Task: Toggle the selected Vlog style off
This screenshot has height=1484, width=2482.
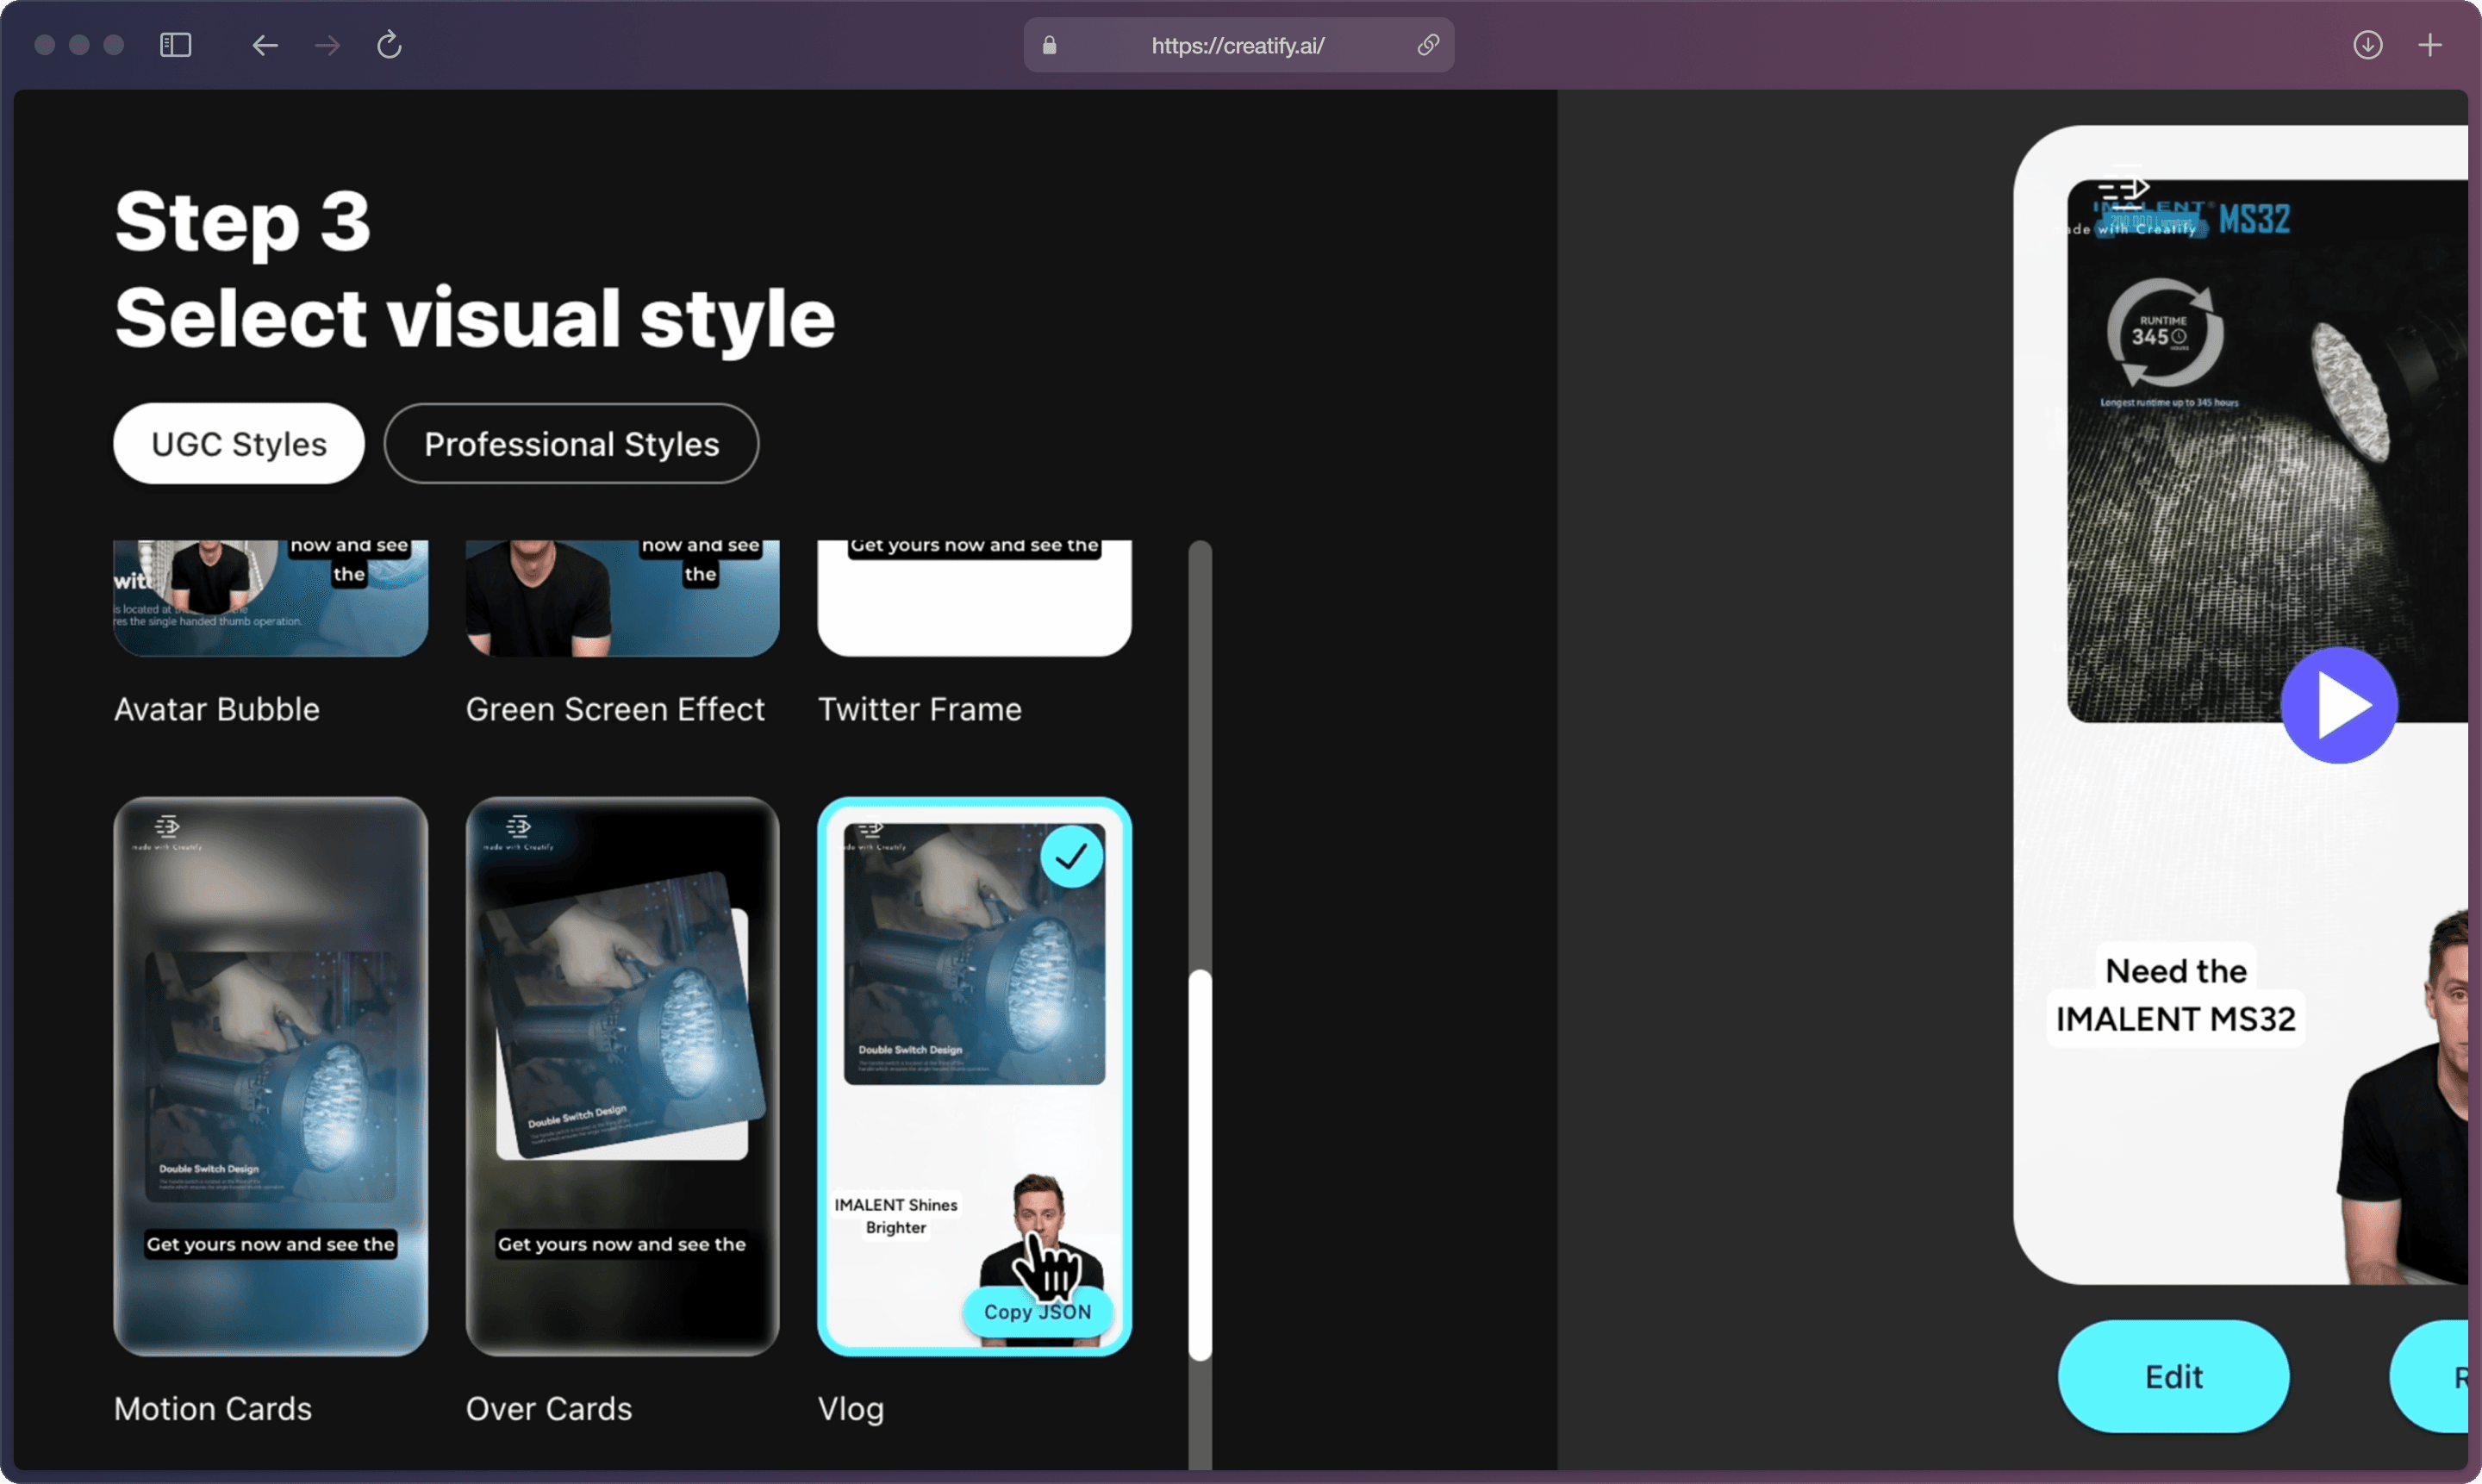Action: point(1074,857)
